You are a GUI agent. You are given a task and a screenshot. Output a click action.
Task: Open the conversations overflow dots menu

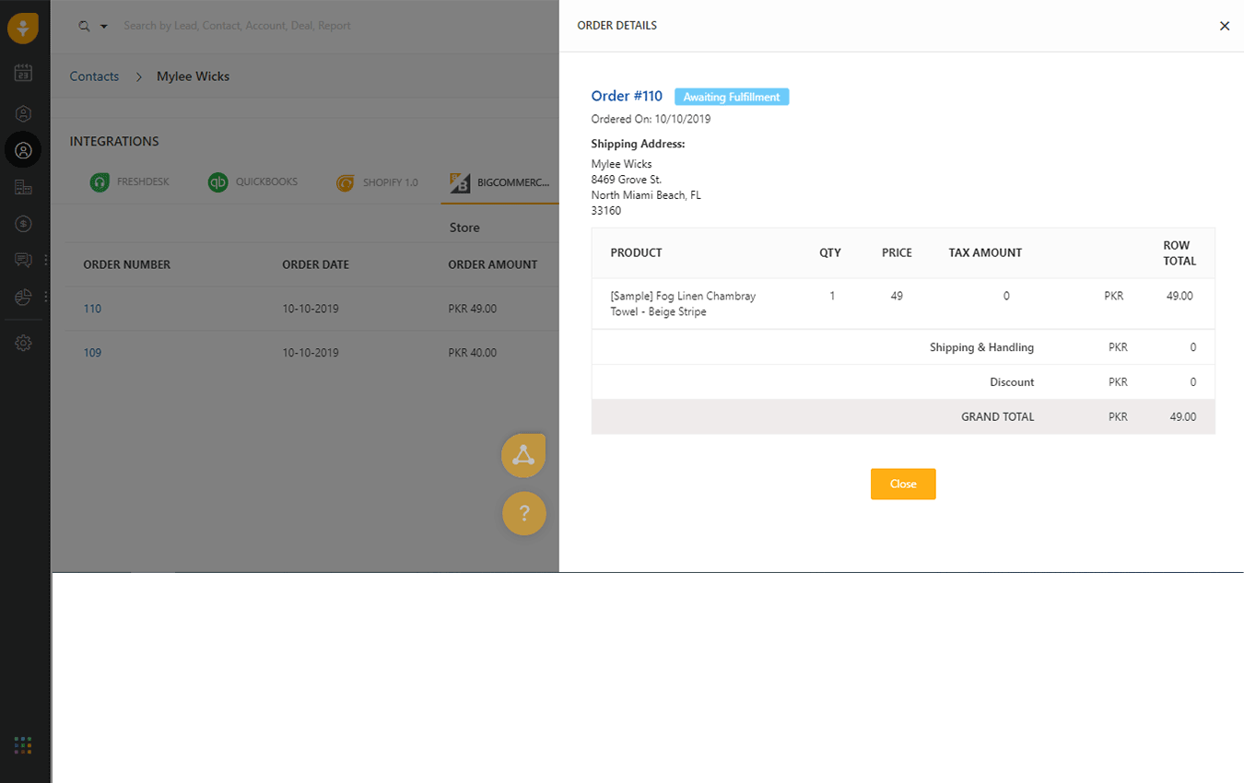tap(45, 260)
